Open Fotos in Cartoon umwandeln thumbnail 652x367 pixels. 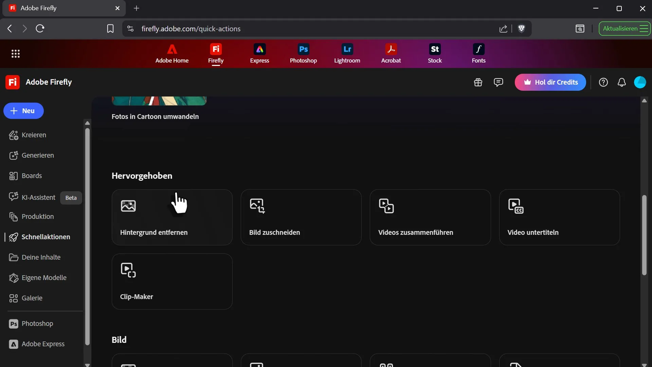pyautogui.click(x=159, y=101)
